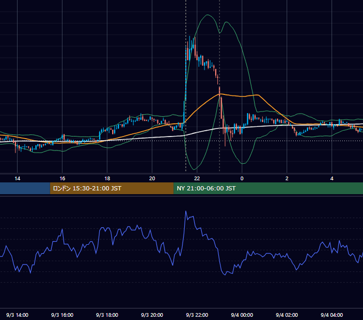Click the hour 16 axis tick label
This screenshot has width=363, height=320.
coord(62,179)
